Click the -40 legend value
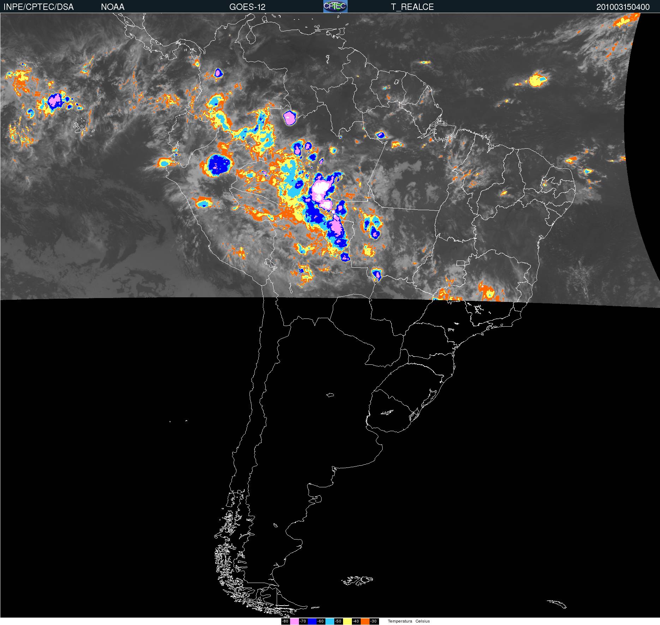Screen dimensions: 660x625 356,621
